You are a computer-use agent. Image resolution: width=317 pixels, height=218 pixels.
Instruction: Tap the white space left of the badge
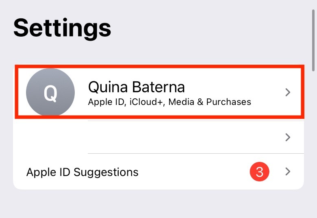tap(195, 172)
